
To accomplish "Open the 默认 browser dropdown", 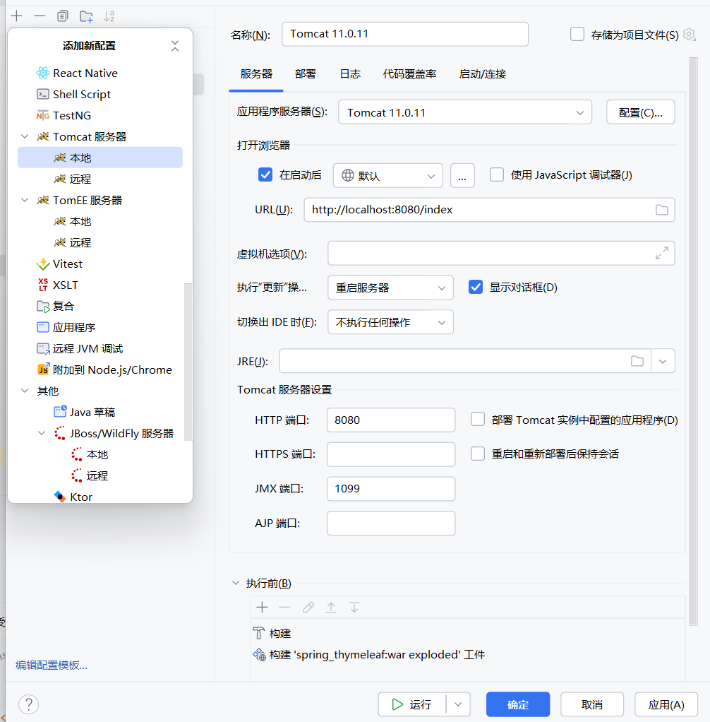I will 388,175.
